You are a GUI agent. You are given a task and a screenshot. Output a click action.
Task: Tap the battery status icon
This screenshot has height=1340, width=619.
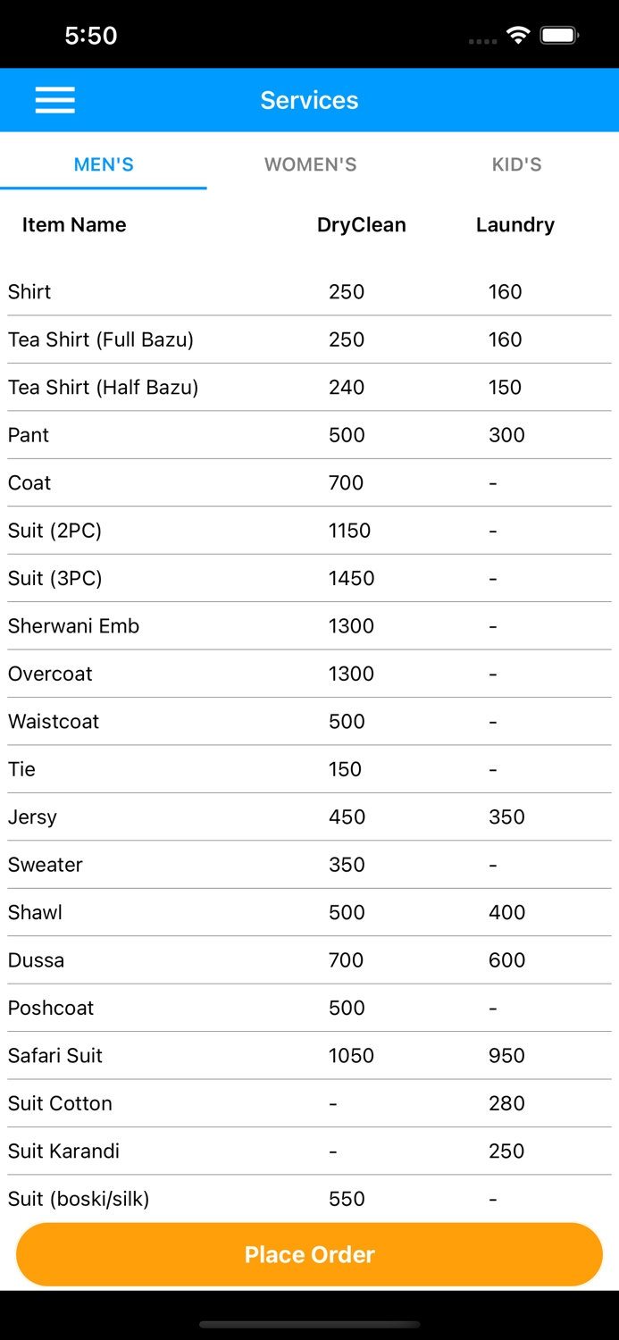pyautogui.click(x=560, y=36)
